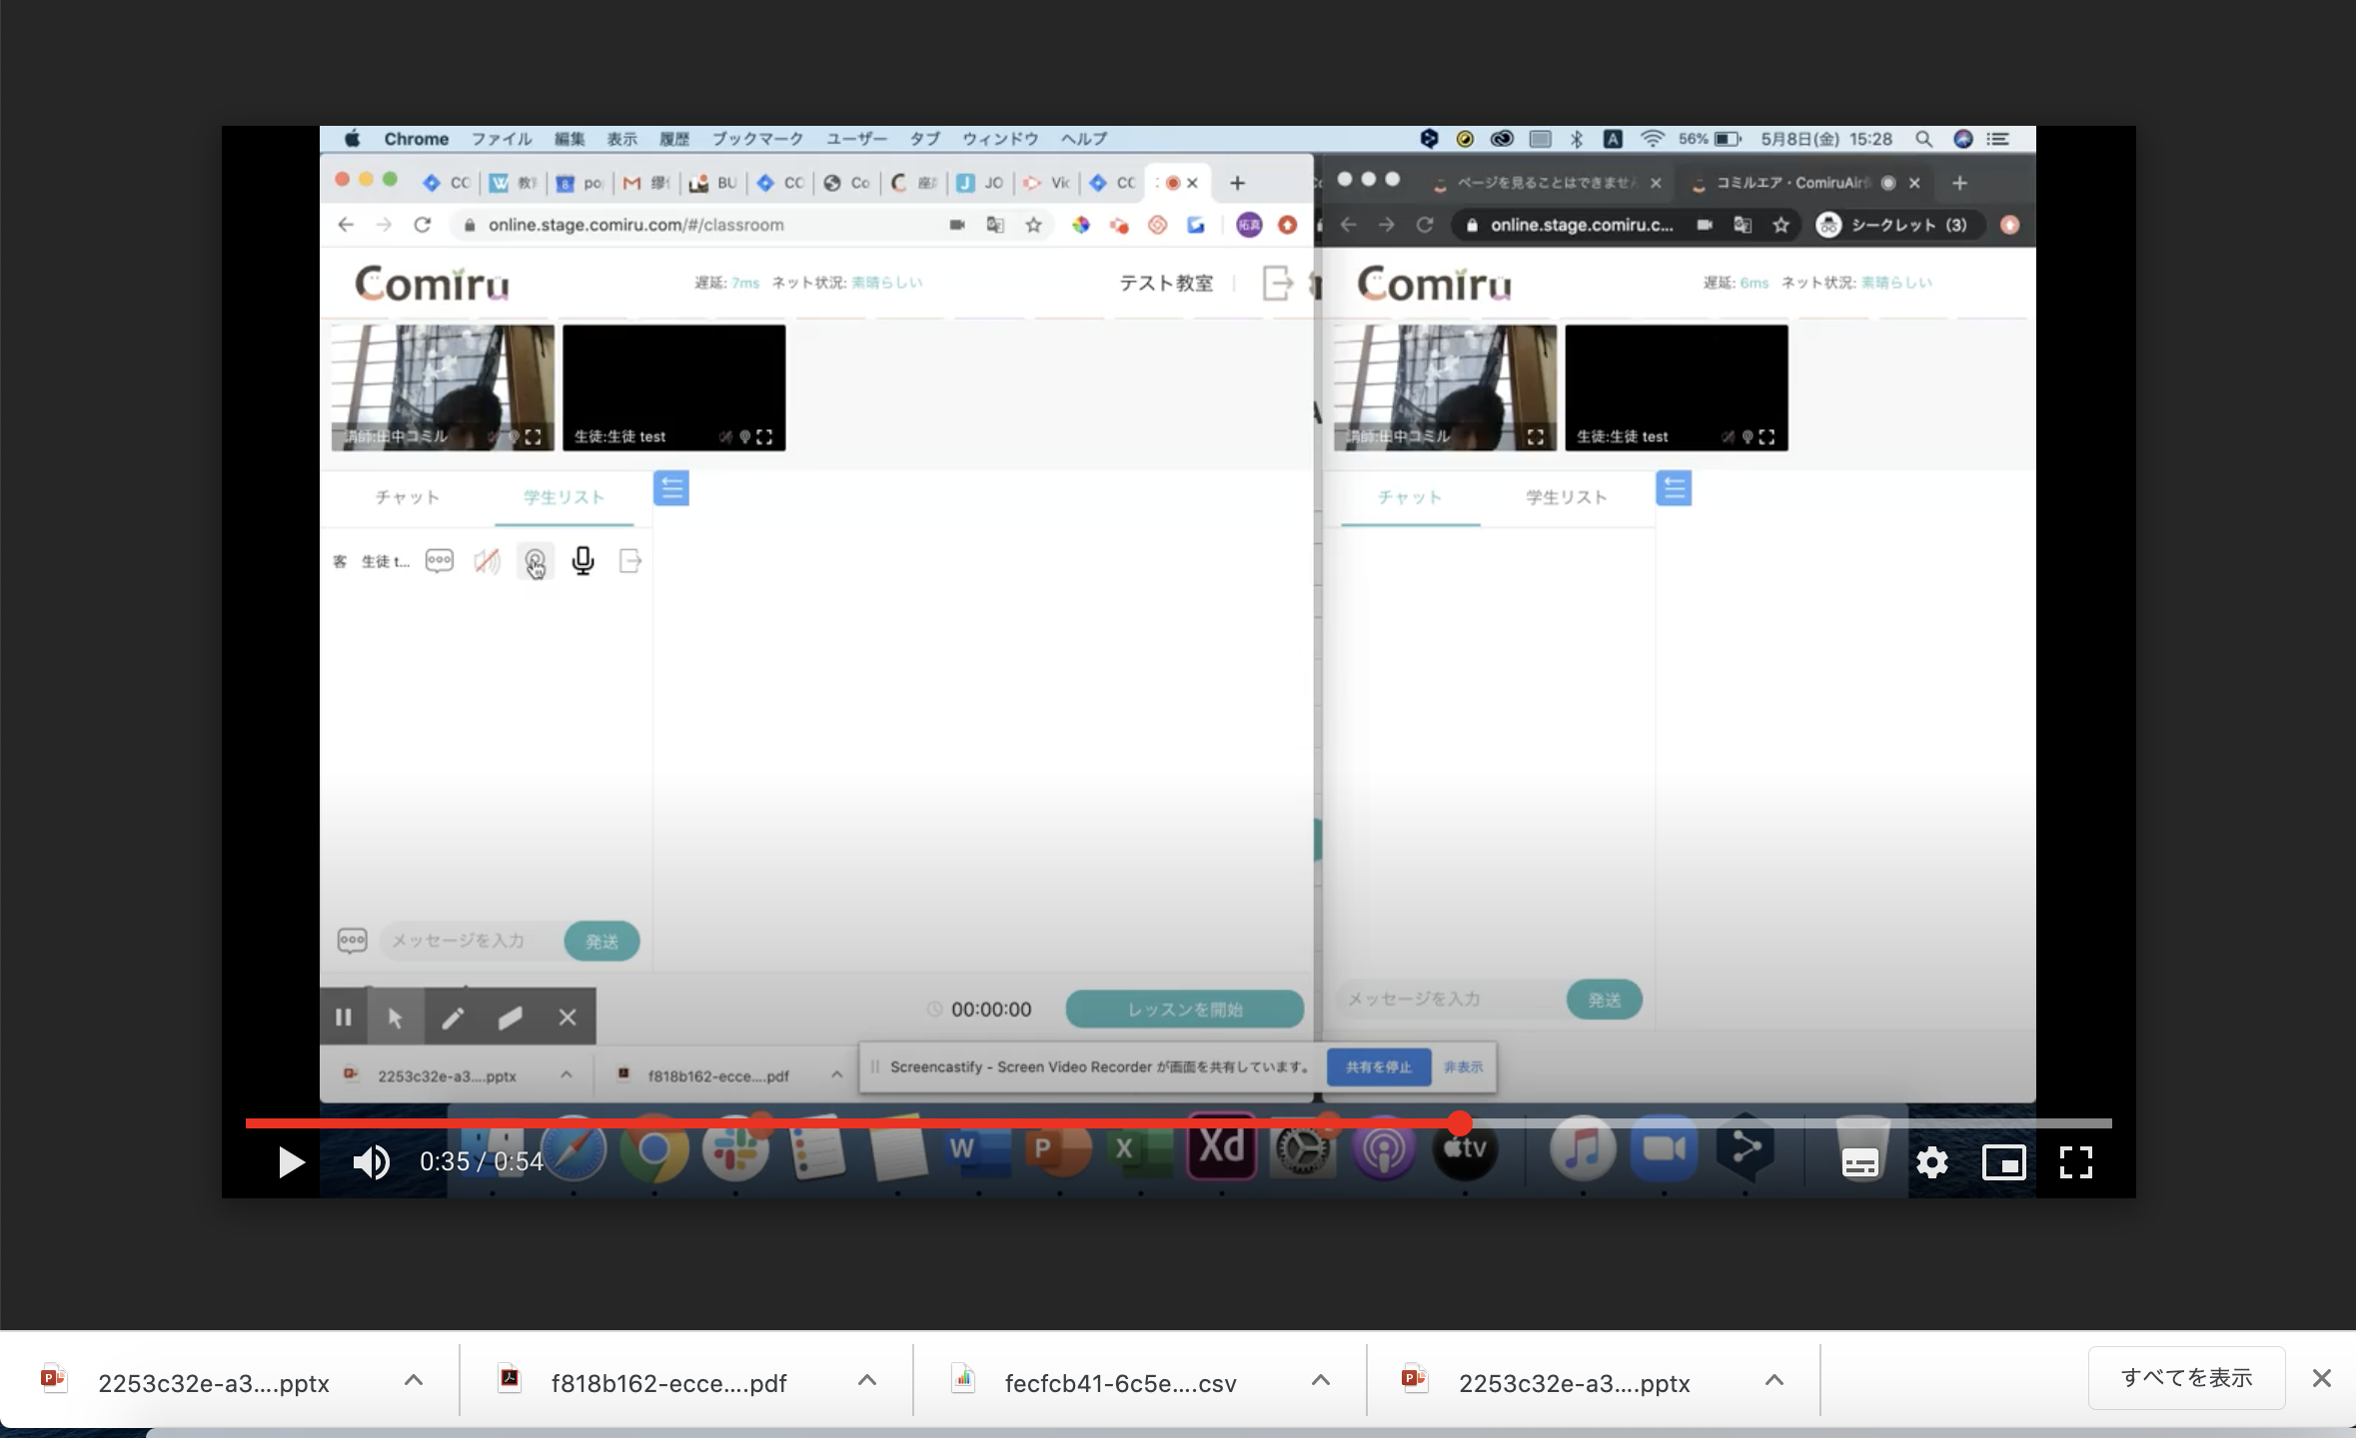Open the fecfcb41-6c5e csv downloaded file
The height and width of the screenshot is (1438, 2356).
pos(1119,1383)
